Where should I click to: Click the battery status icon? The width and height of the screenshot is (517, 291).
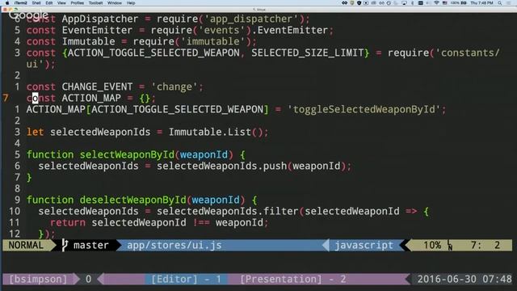point(464,3)
